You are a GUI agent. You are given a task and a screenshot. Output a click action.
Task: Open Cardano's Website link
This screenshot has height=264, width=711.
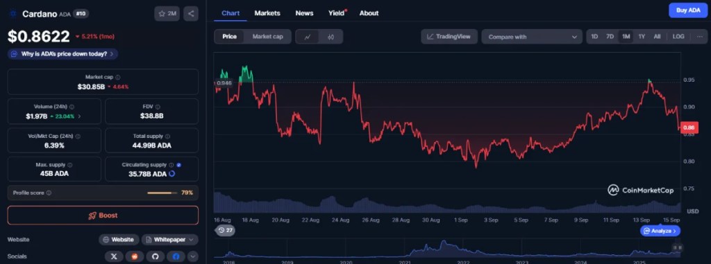point(119,240)
